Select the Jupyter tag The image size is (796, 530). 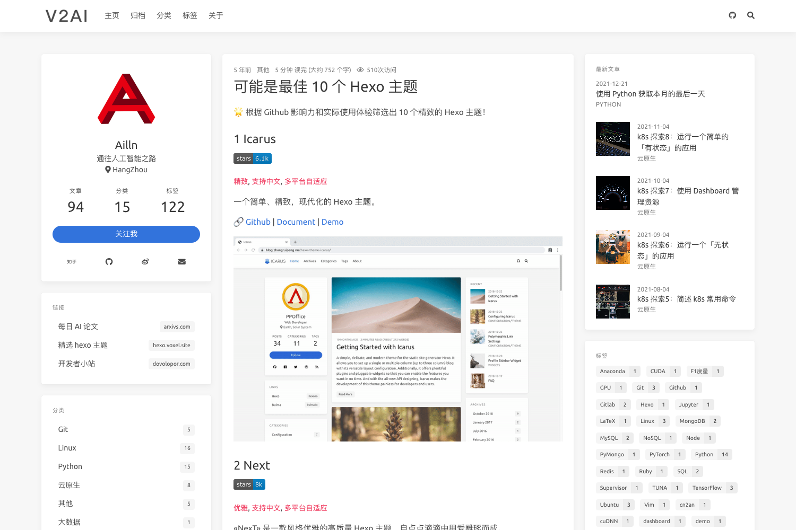click(x=695, y=405)
